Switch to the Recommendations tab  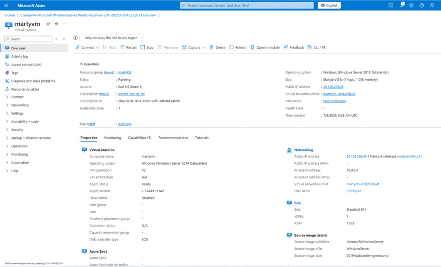(173, 138)
